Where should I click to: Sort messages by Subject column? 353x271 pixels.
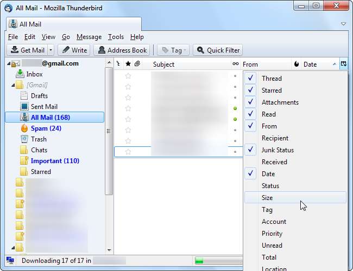[187, 64]
